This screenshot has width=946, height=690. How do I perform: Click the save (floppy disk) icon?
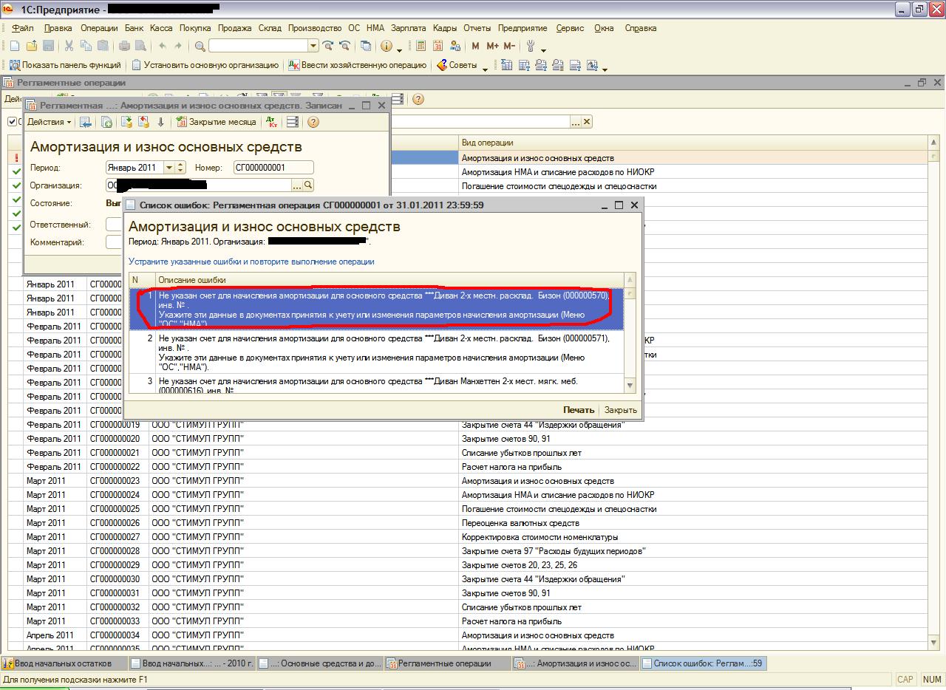[48, 46]
